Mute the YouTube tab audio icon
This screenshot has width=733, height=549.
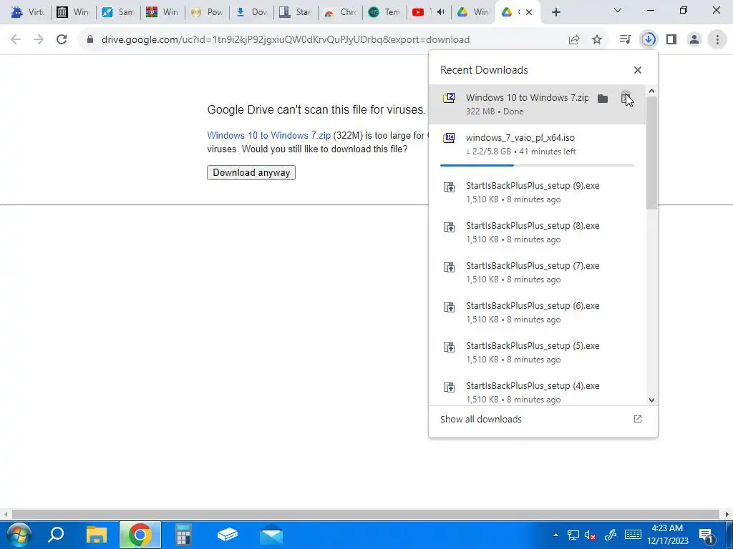[440, 12]
